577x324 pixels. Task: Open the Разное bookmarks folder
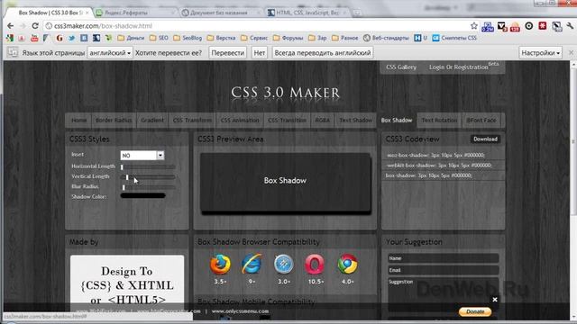pos(344,38)
